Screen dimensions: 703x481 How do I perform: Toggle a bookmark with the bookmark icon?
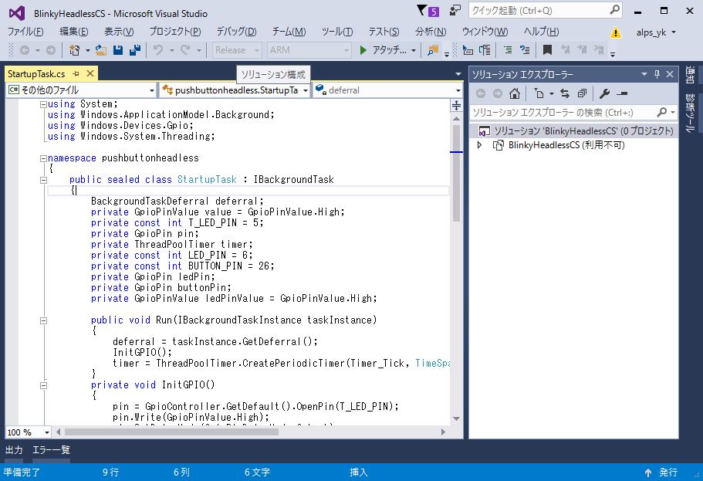tap(547, 50)
